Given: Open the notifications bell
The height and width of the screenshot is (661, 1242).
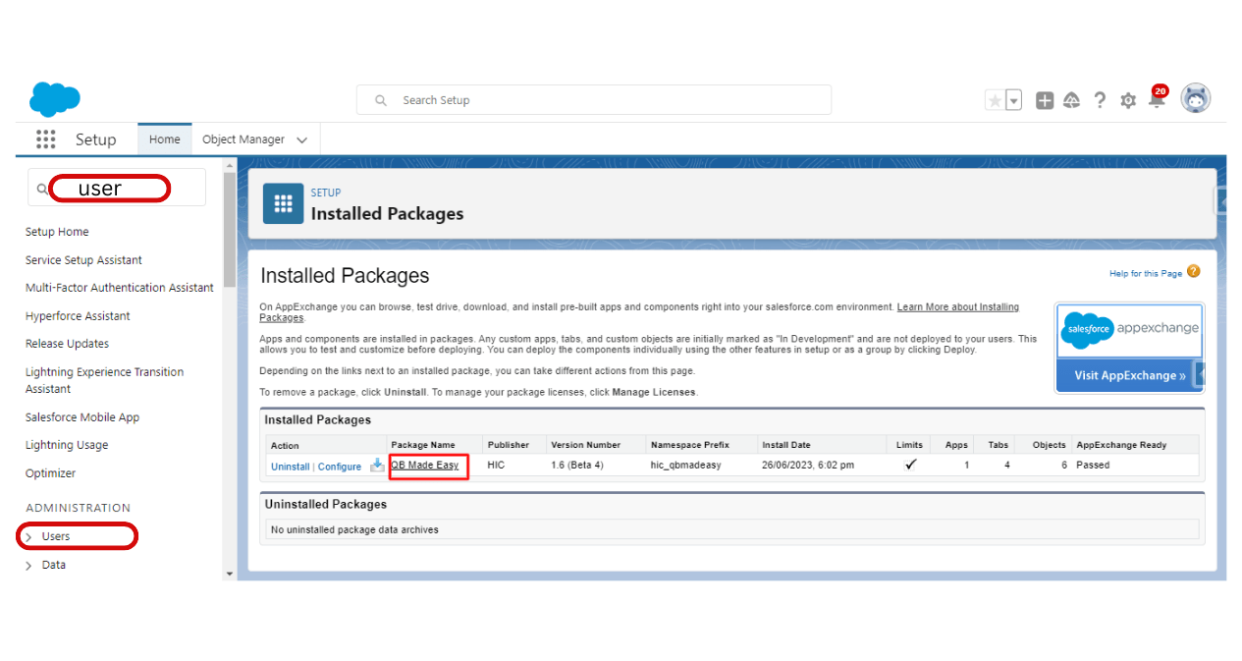Looking at the screenshot, I should click(x=1158, y=97).
